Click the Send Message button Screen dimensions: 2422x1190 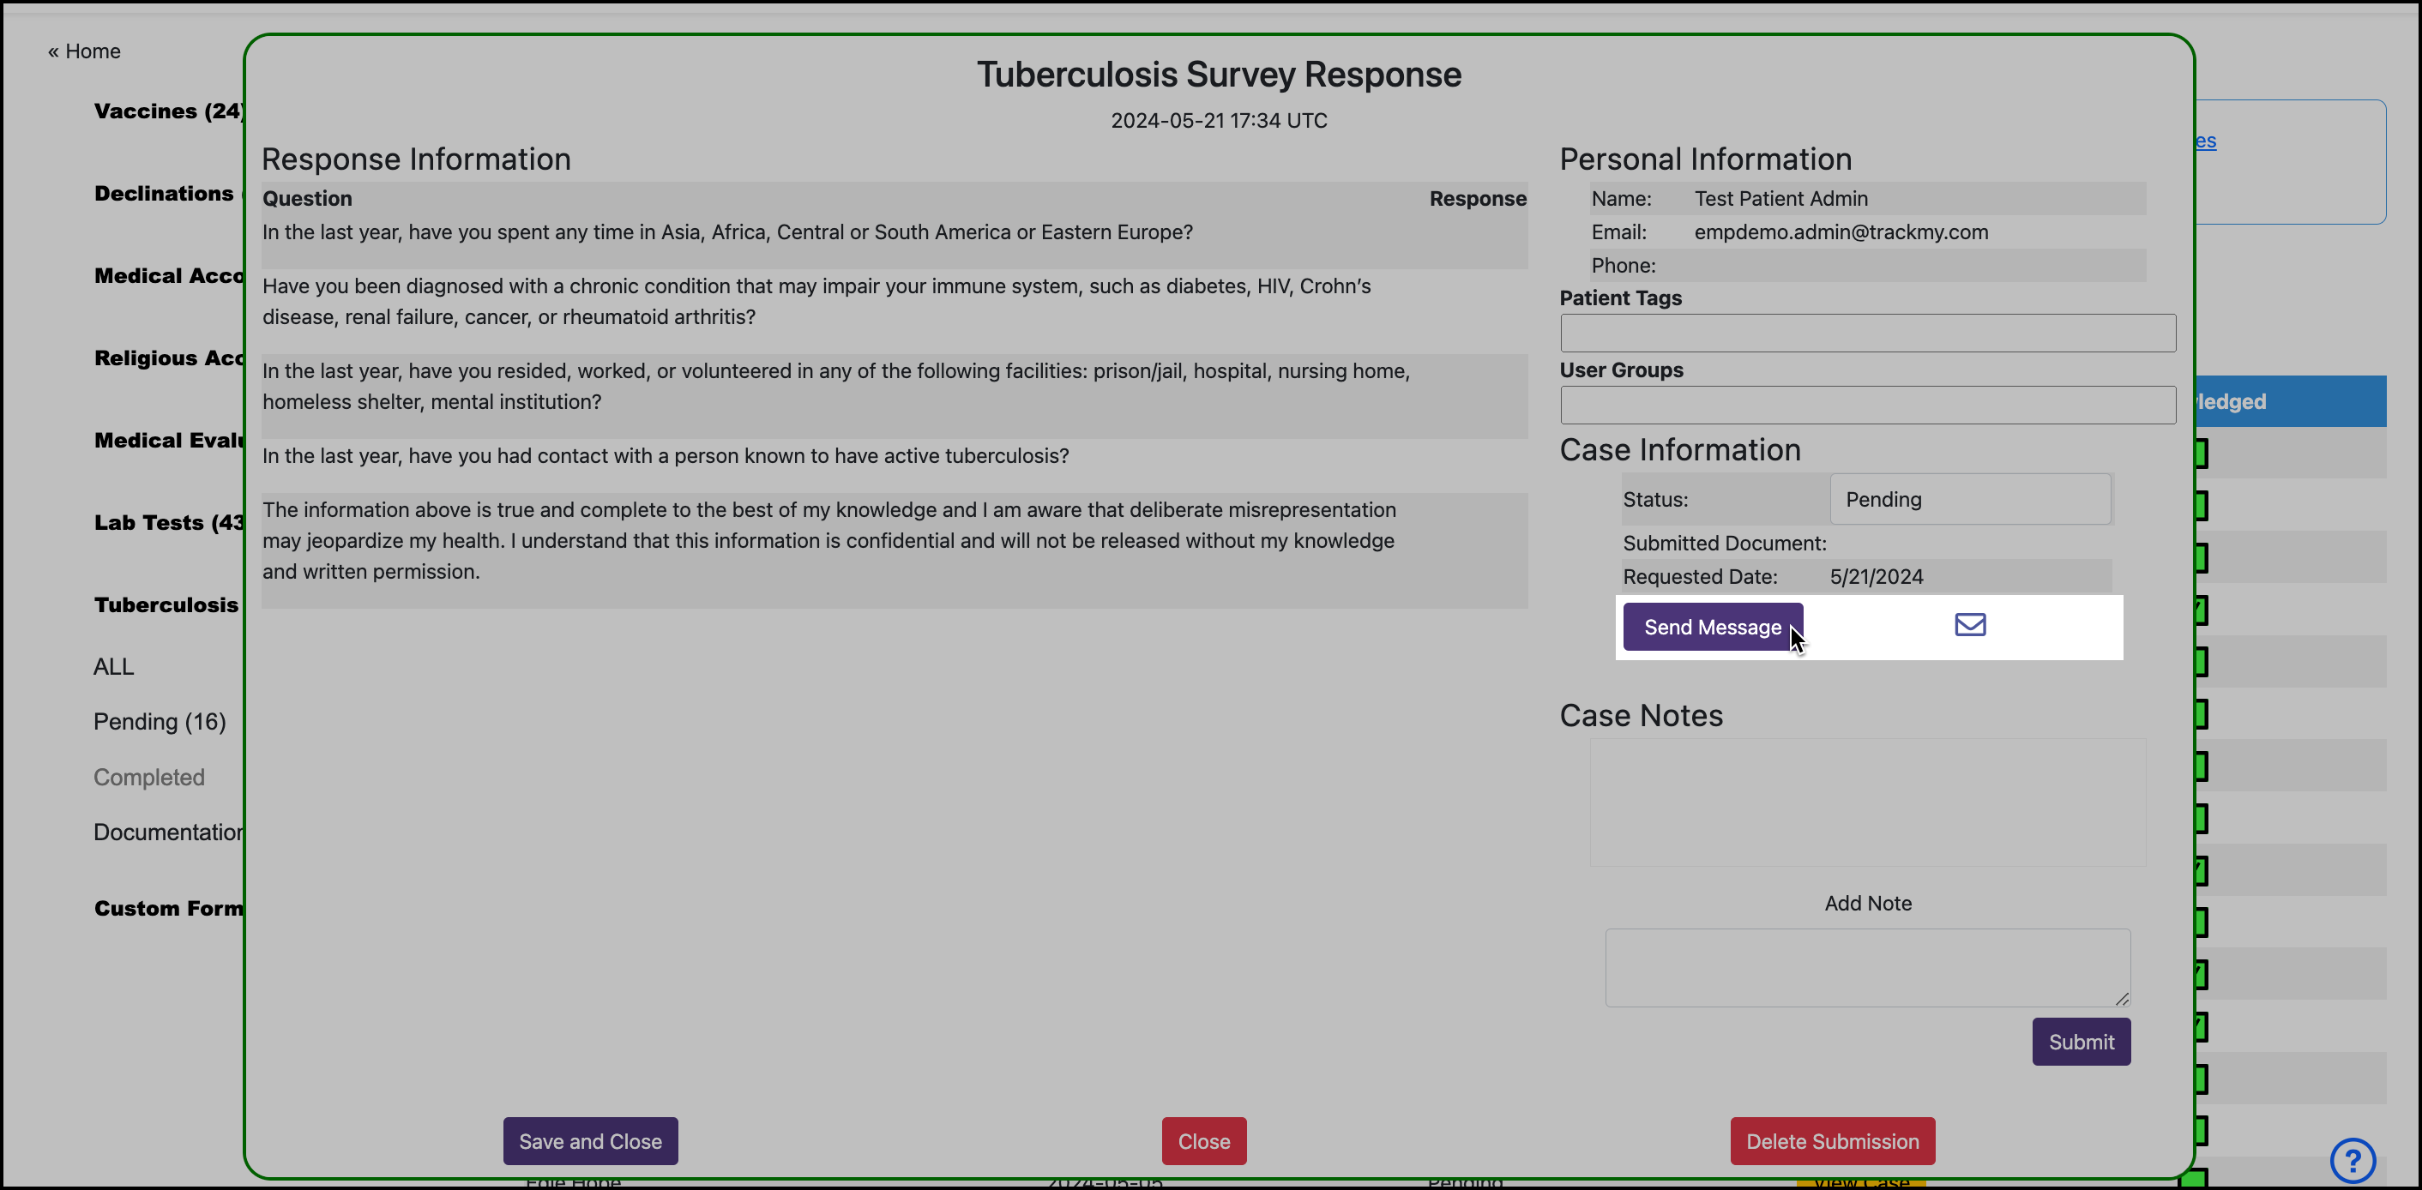pos(1711,627)
